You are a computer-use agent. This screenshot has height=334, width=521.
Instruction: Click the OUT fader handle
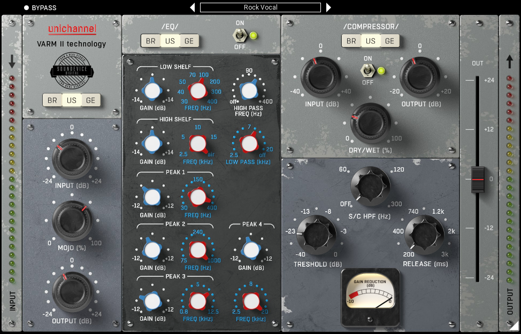click(x=478, y=179)
